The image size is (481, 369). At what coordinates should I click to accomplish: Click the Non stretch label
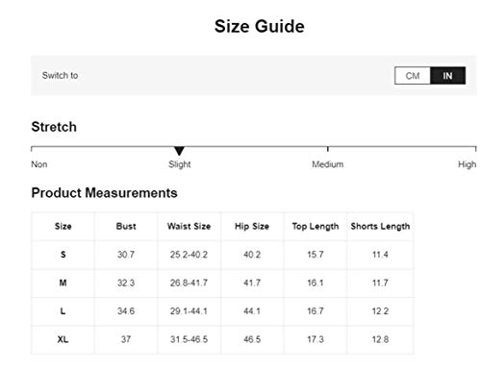coord(39,164)
